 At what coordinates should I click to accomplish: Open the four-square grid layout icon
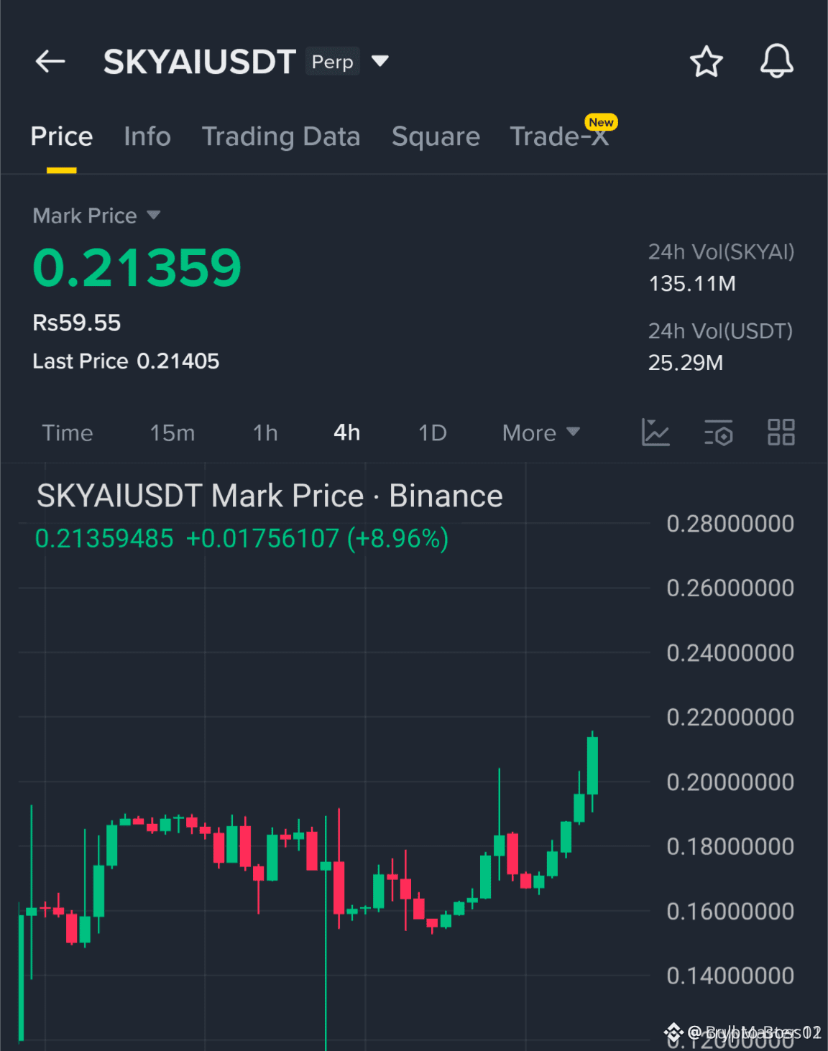click(781, 432)
